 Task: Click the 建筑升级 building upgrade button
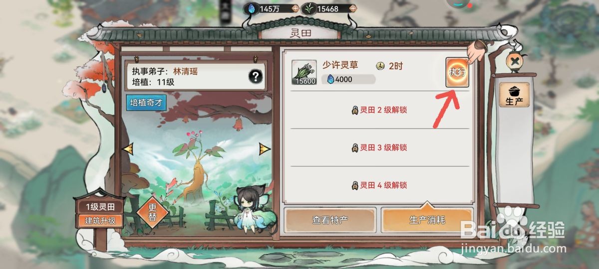tap(100, 220)
